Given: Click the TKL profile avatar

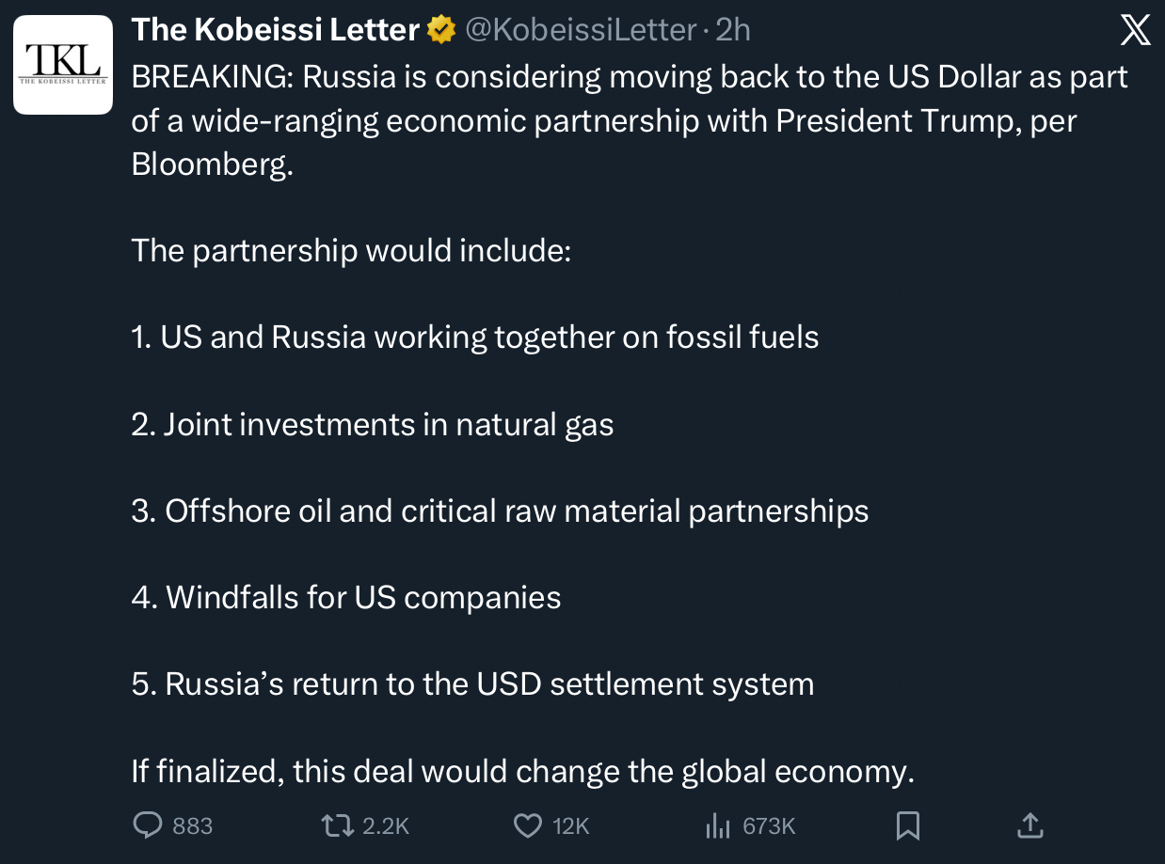Looking at the screenshot, I should 63,65.
